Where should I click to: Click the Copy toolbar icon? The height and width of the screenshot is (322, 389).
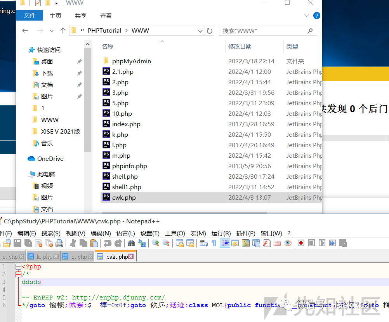[x=83, y=243]
